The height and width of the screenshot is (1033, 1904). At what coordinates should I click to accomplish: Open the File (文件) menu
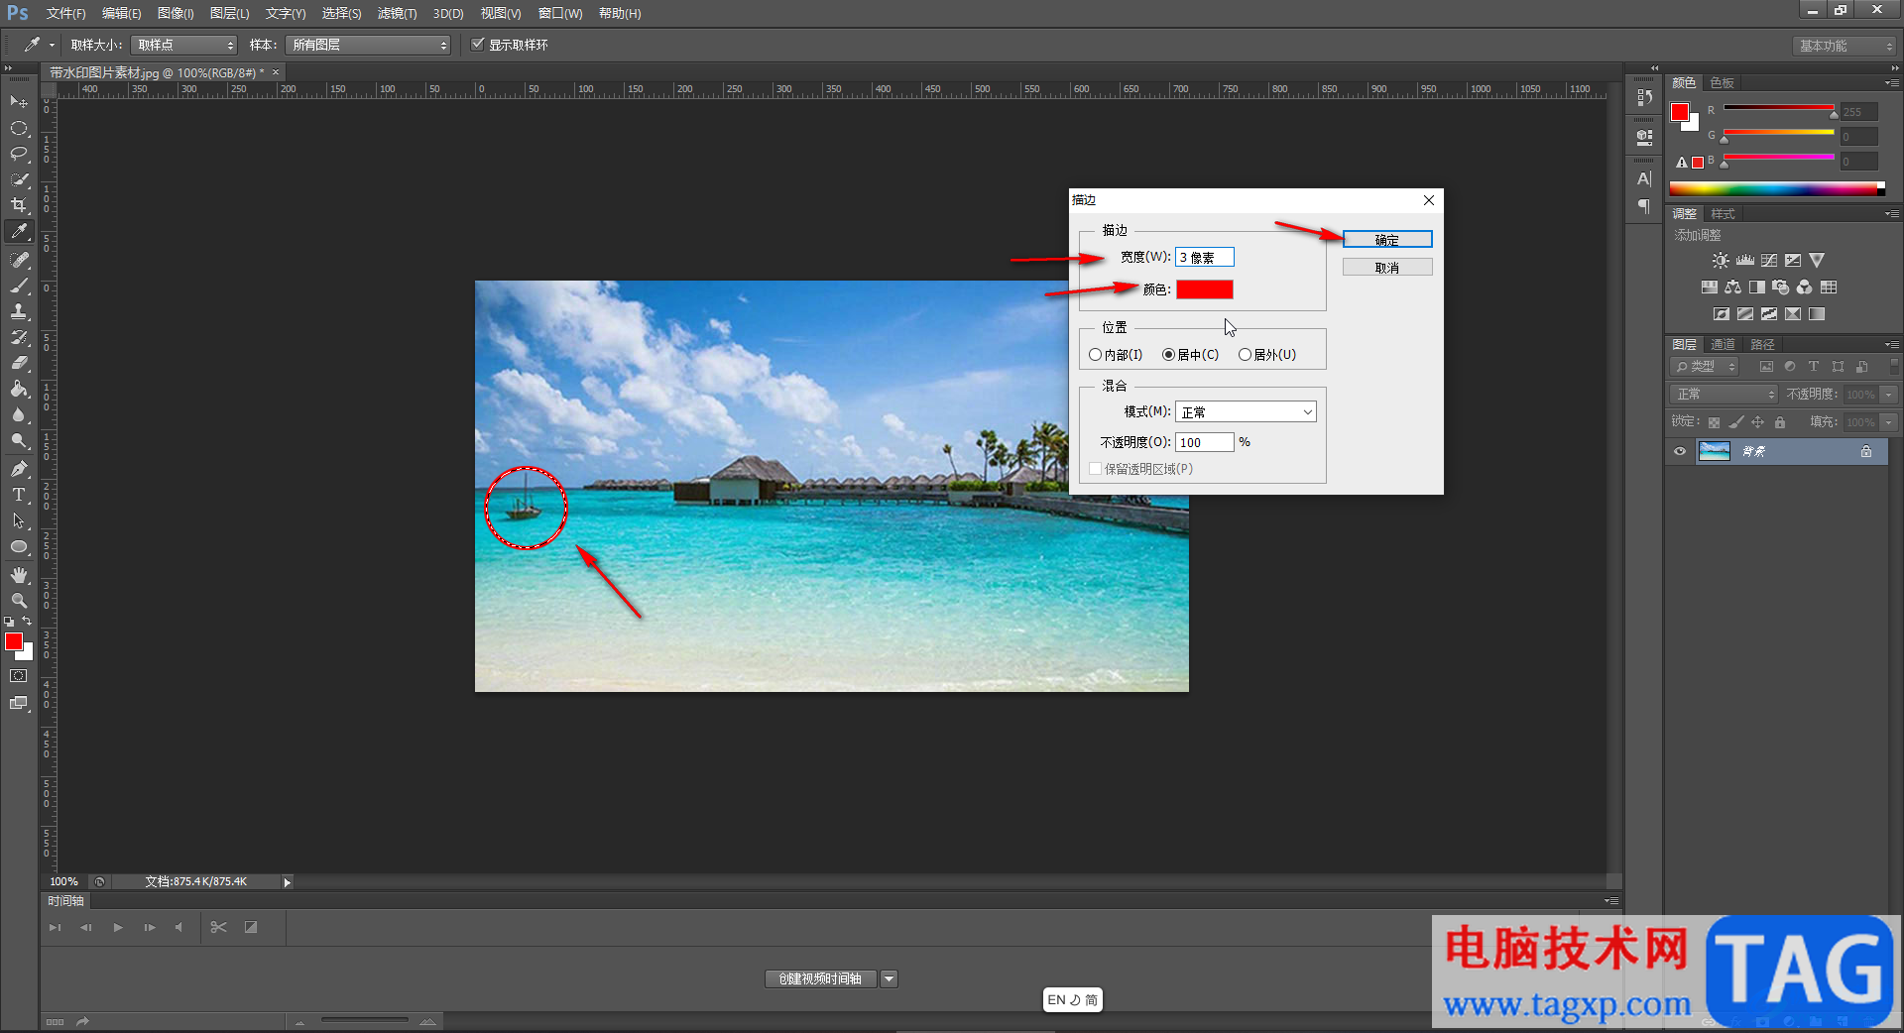65,13
